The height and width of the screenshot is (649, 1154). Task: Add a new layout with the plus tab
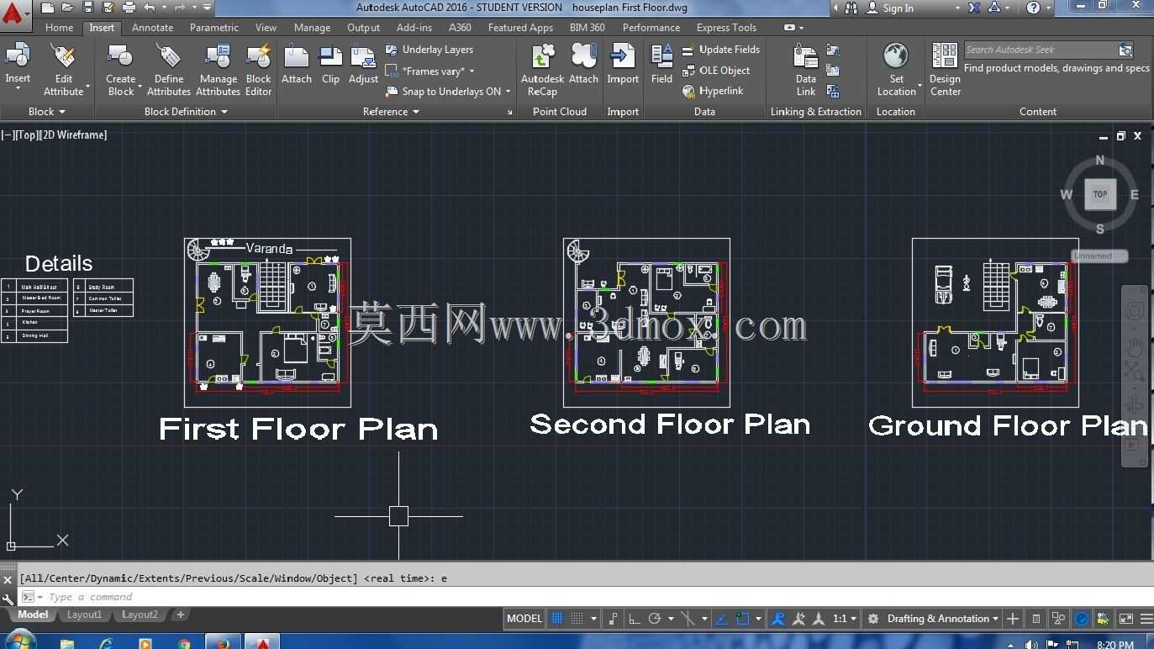tap(180, 615)
